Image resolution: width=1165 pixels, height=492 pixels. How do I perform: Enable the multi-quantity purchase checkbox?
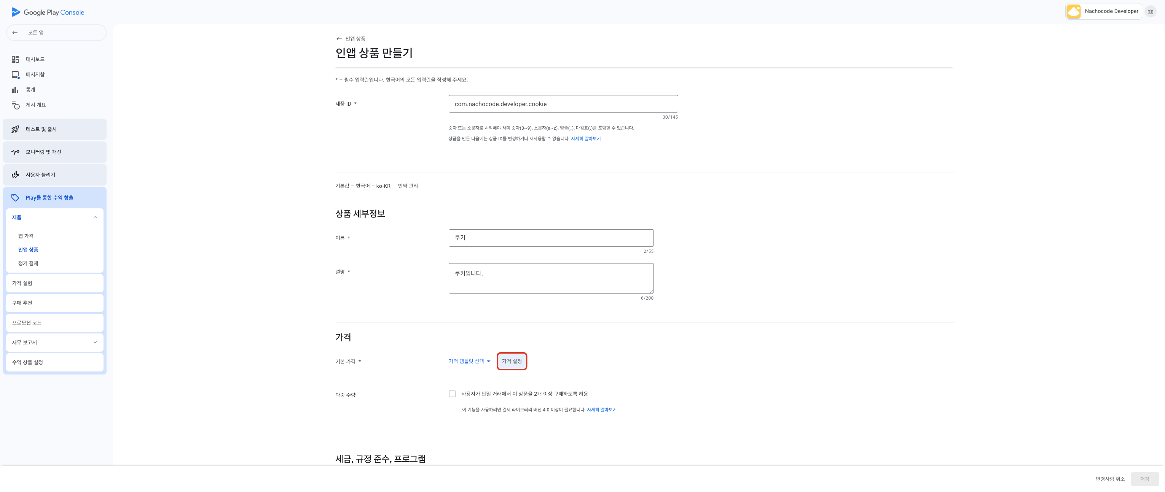tap(452, 394)
